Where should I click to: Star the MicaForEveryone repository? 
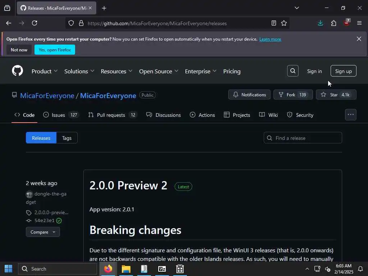(x=336, y=95)
